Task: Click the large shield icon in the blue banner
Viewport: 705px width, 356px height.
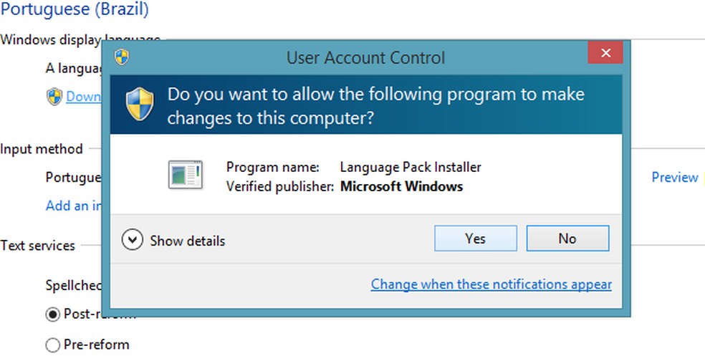Action: coord(140,105)
